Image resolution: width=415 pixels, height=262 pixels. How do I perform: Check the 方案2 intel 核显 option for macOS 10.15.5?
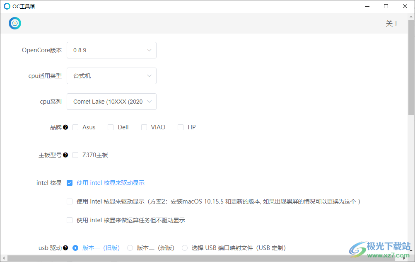[70, 201]
